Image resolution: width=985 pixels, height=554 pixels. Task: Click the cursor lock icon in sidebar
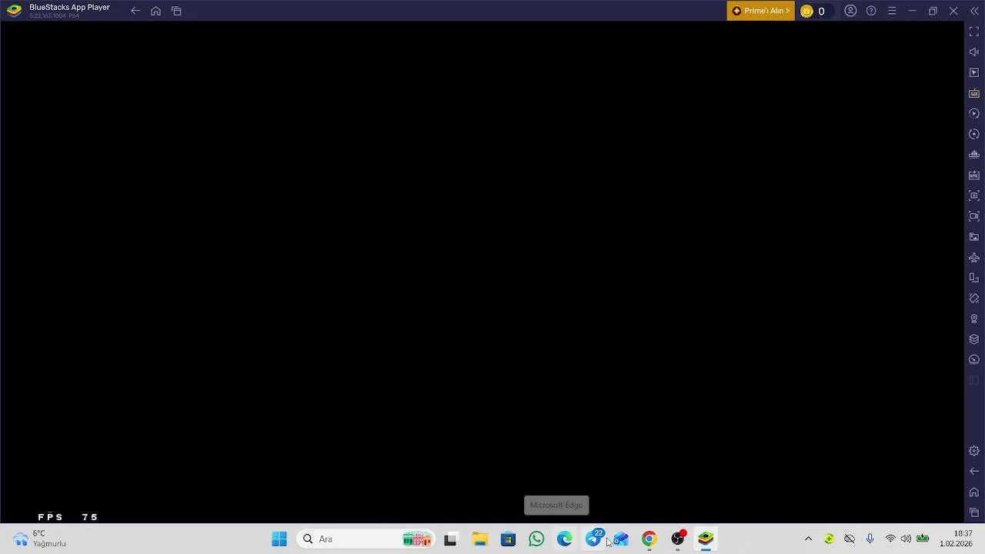974,72
